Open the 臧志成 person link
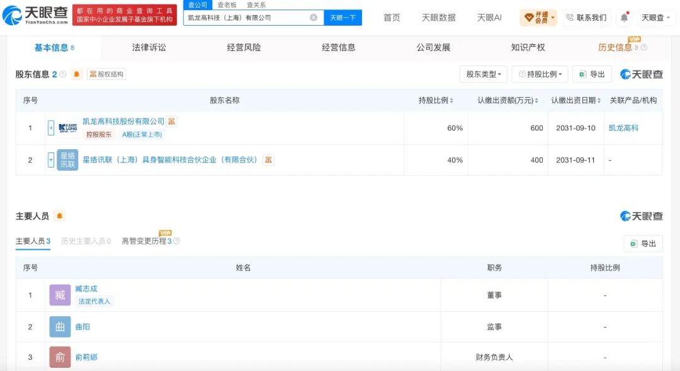Image resolution: width=680 pixels, height=371 pixels. [86, 288]
